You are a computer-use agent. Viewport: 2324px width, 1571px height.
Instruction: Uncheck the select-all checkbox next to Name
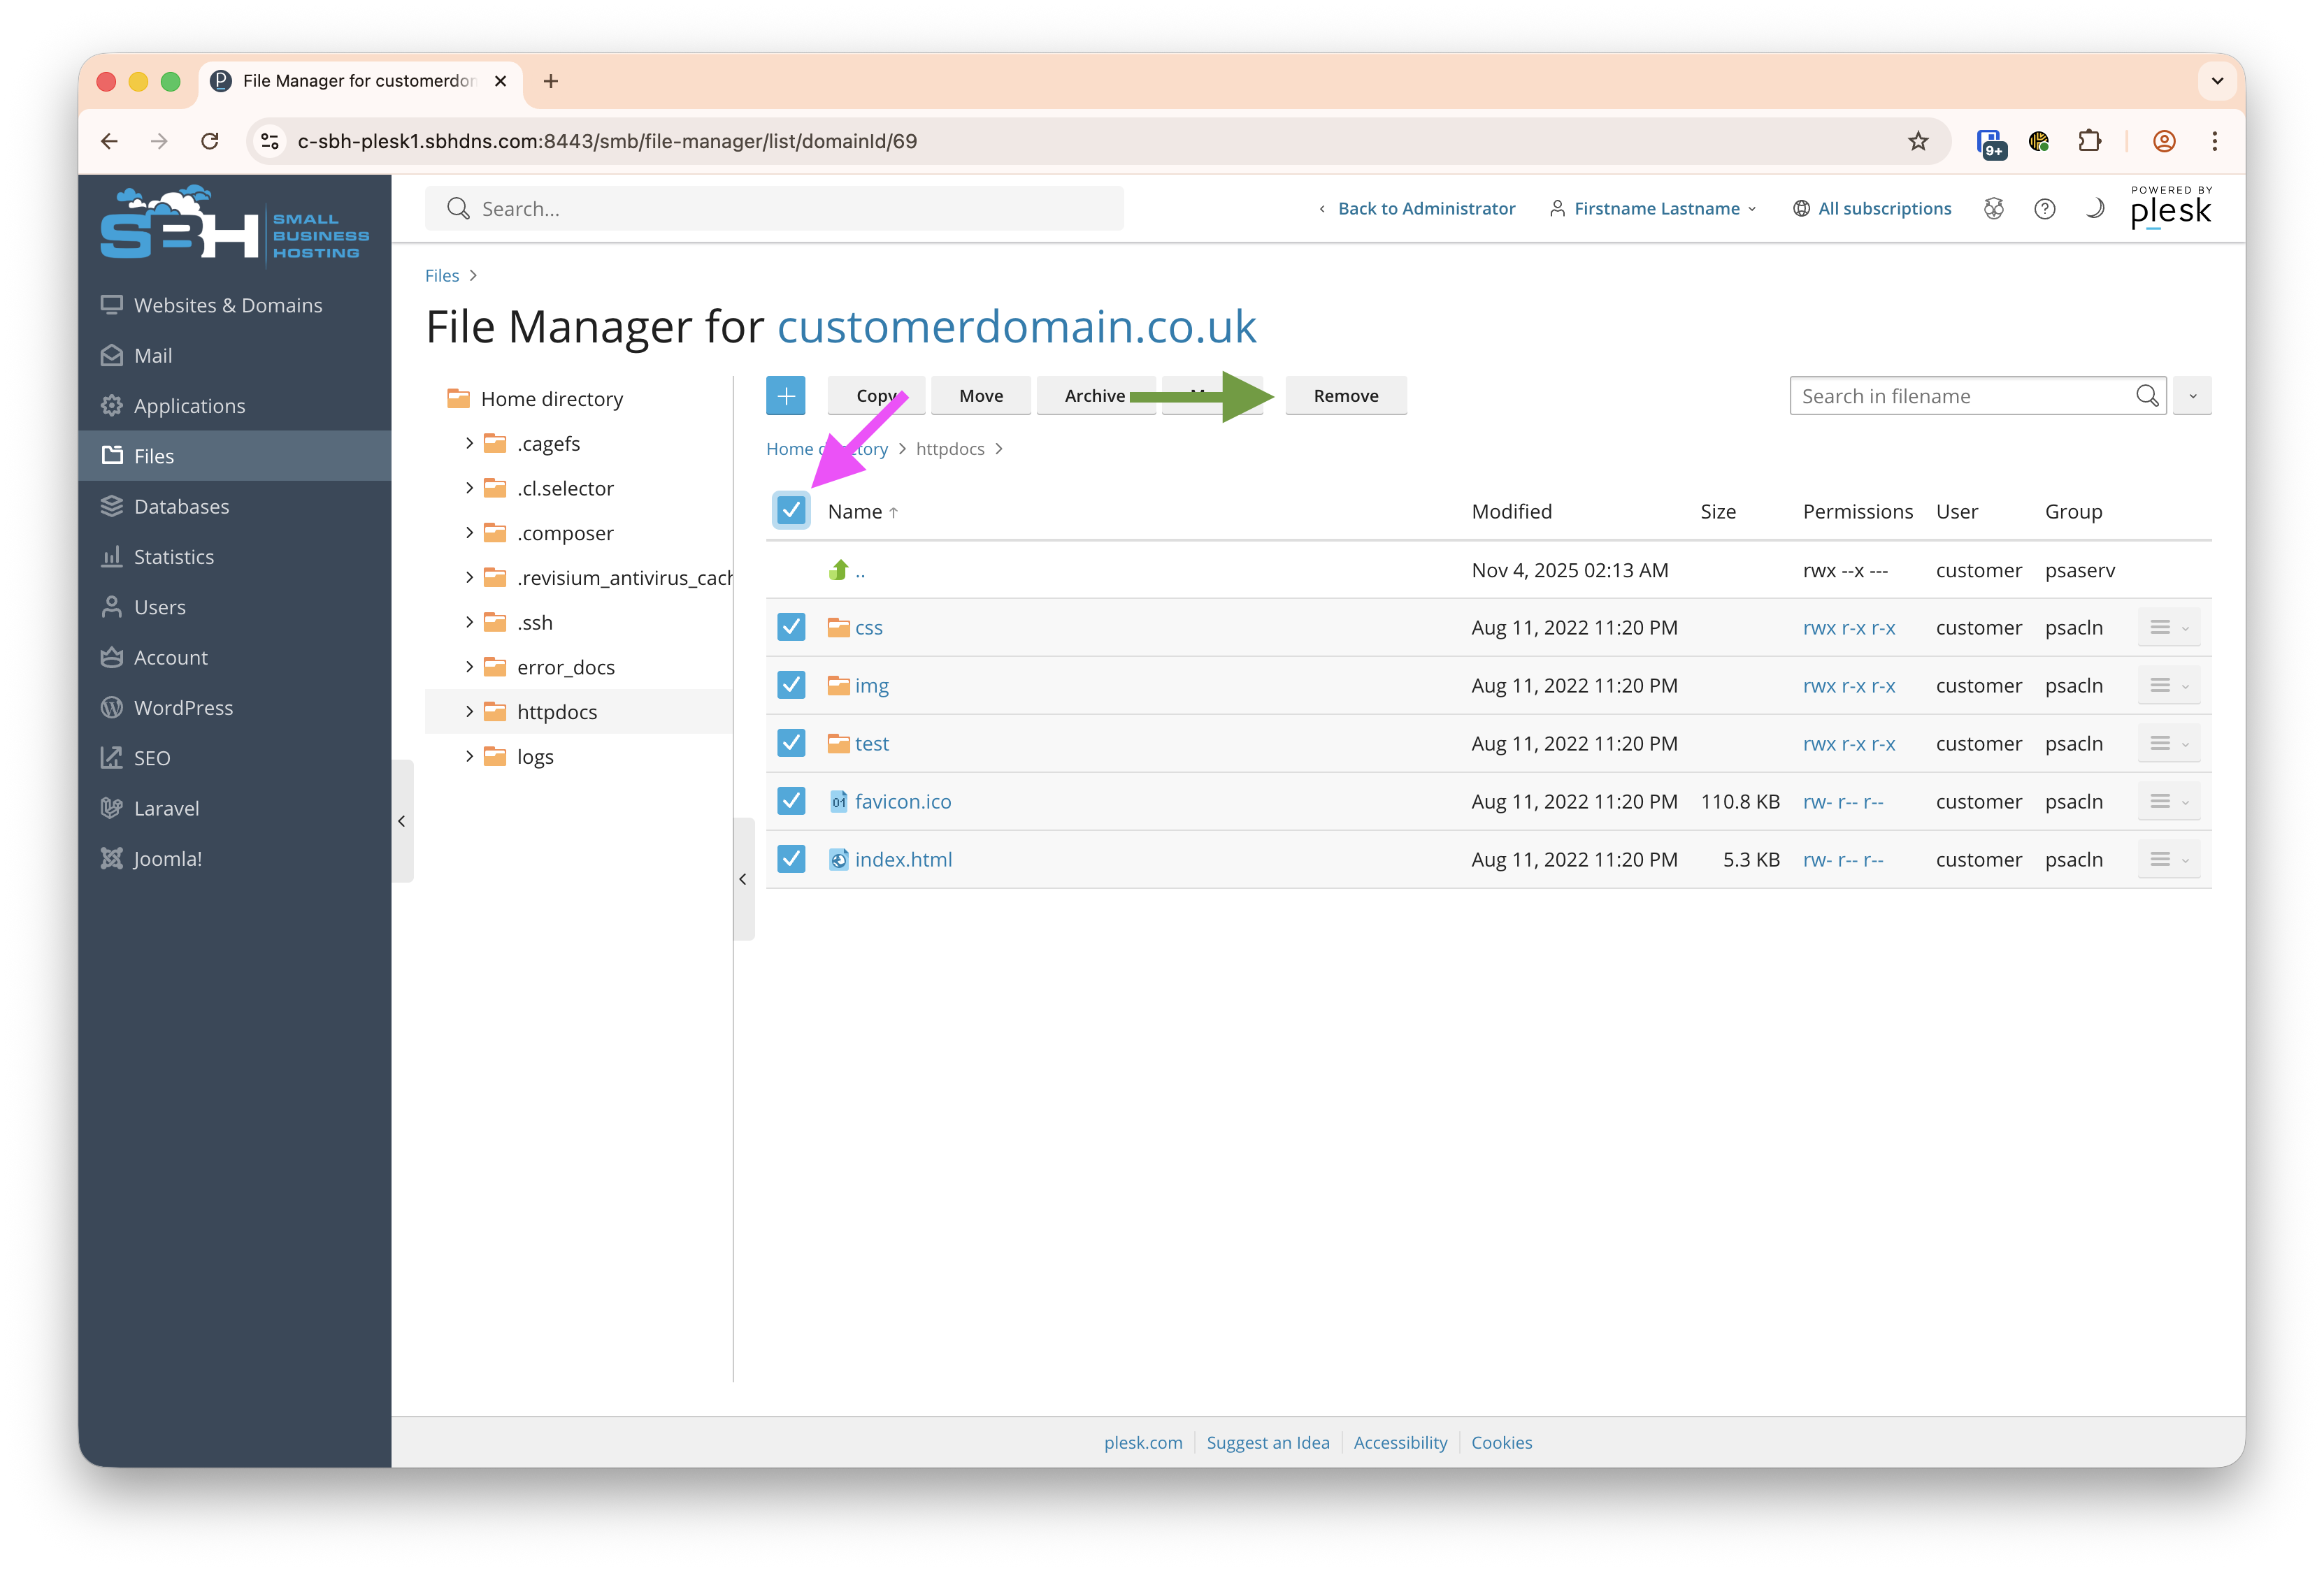791,511
